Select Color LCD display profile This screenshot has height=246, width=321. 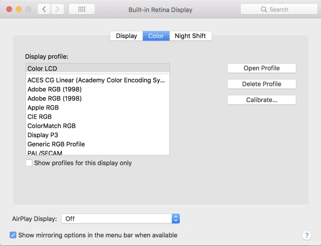(97, 69)
